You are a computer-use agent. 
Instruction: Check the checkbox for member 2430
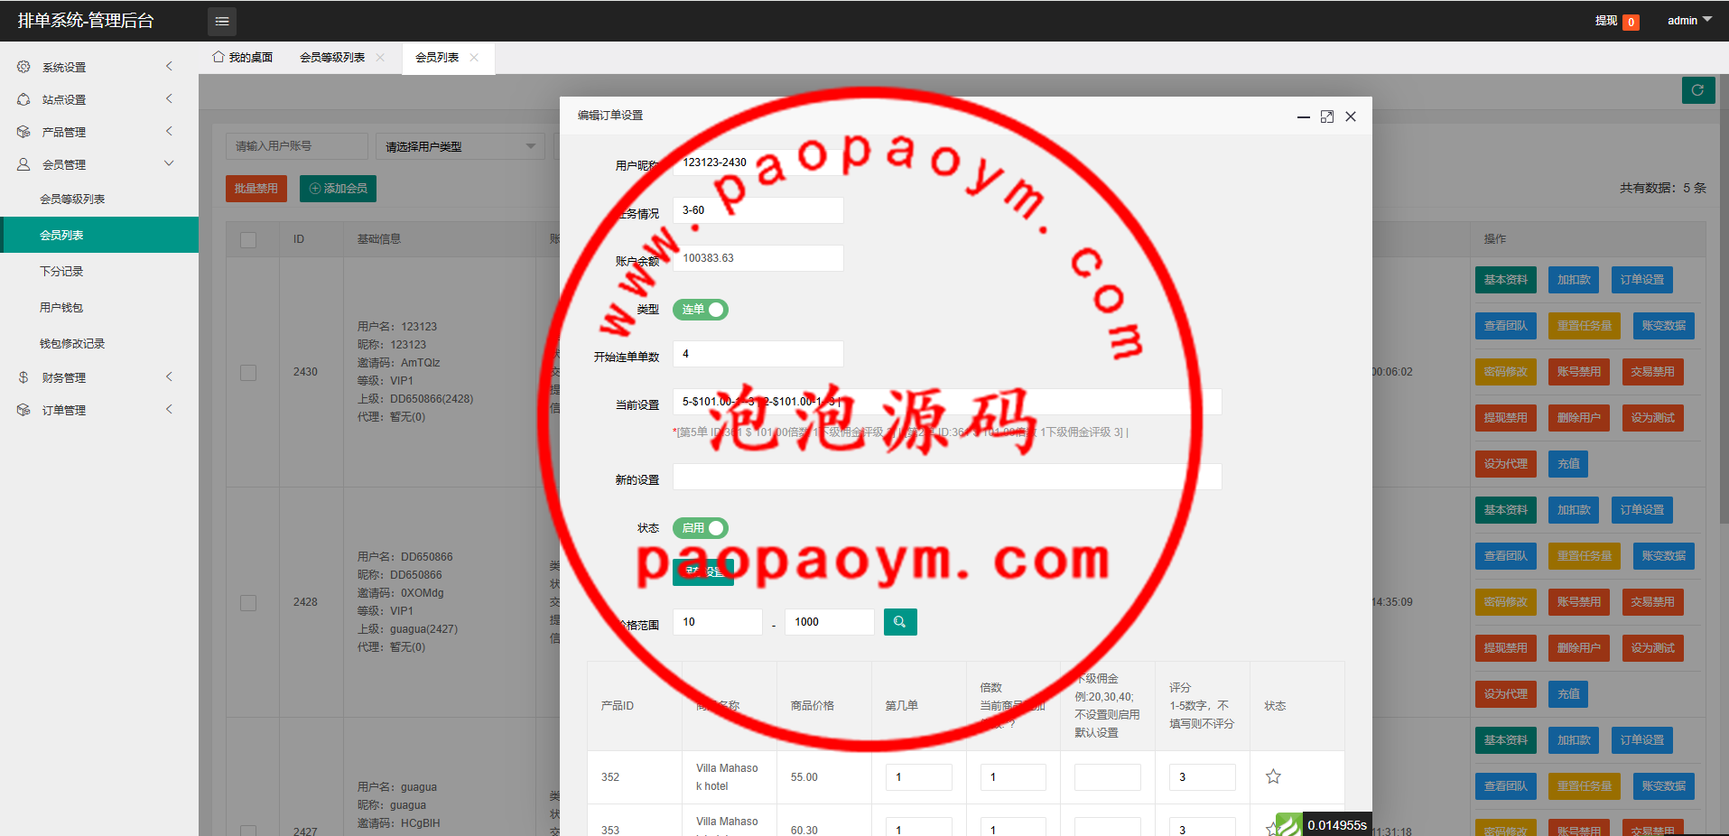[x=248, y=372]
